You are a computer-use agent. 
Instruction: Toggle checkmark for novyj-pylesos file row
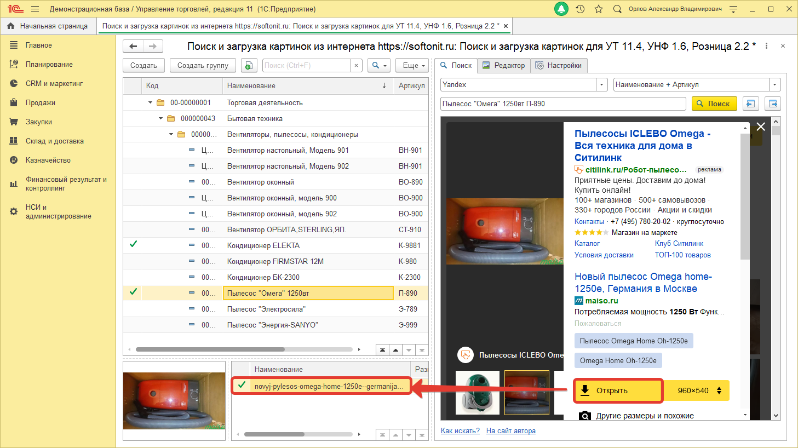coord(242,385)
